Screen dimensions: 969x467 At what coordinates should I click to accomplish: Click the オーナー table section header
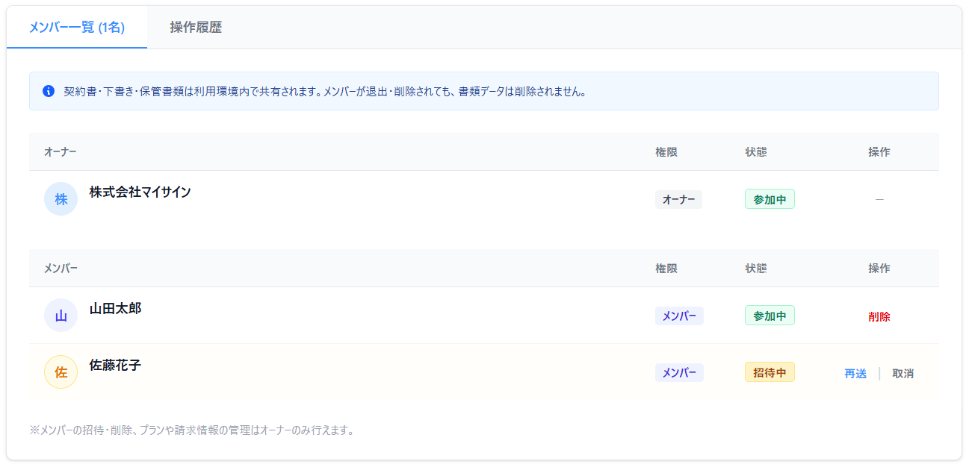click(61, 152)
